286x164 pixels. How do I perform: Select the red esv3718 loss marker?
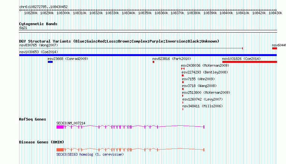pos(183,89)
